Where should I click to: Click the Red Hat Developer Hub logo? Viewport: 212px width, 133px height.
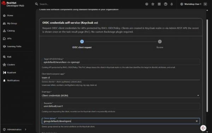pos(13,4)
